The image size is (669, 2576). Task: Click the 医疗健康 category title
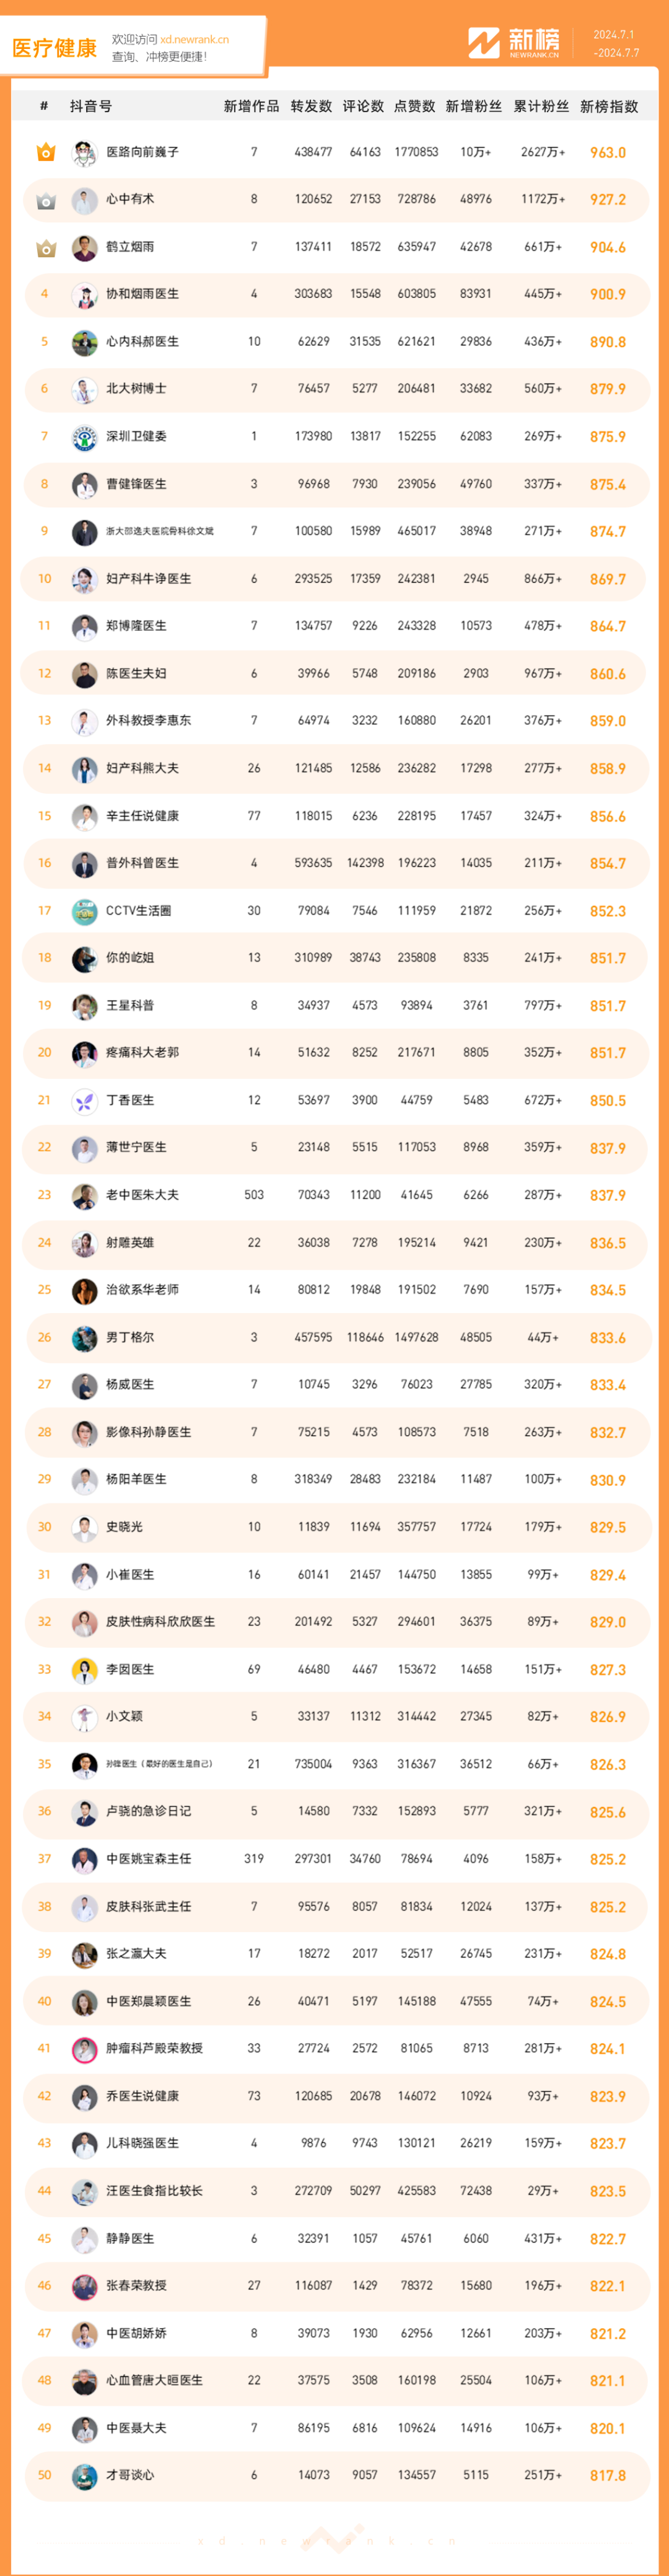pos(54,48)
